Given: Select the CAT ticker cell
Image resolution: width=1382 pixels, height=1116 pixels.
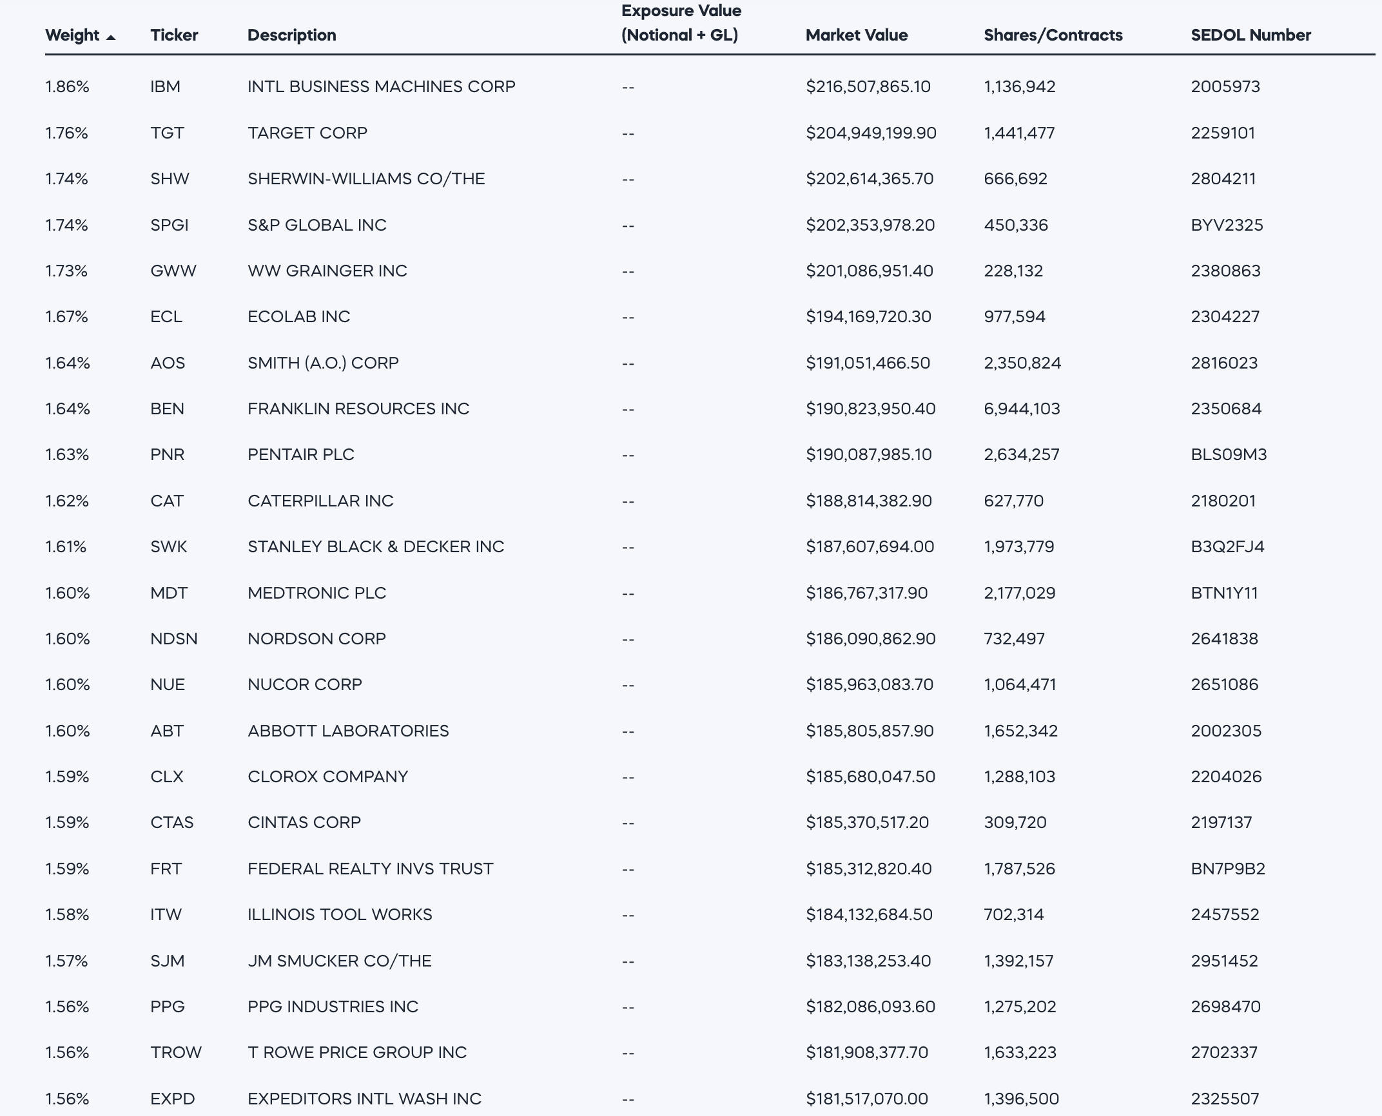Looking at the screenshot, I should (x=167, y=501).
